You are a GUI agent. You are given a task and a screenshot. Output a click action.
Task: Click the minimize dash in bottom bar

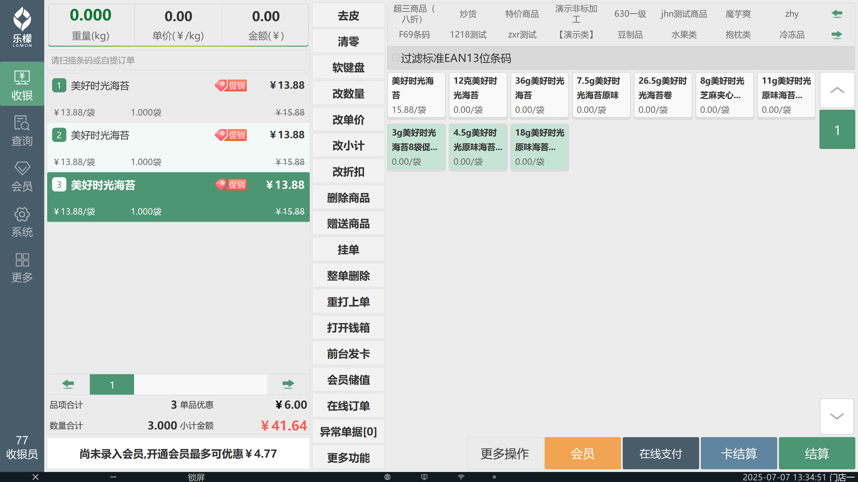click(x=113, y=477)
